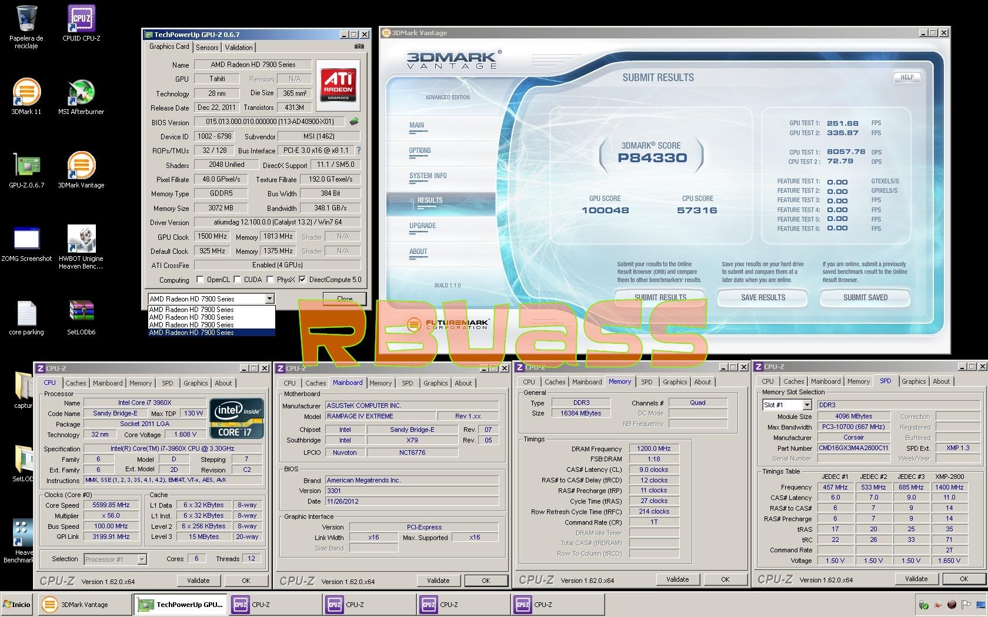988x617 pixels.
Task: Click the BIOS Version value 3301 in CPU-Z
Action: pos(412,491)
